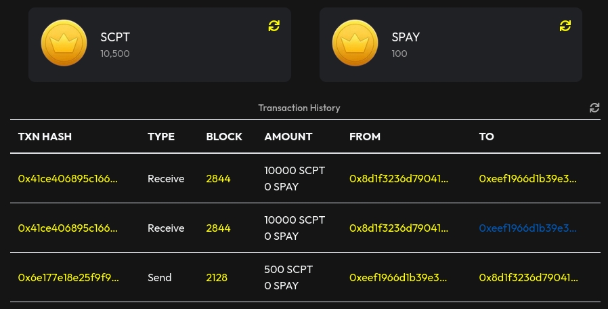Screen dimensions: 608x309
Task: Open Send row To address 0x8d1f3236d79041
Action: click(x=529, y=278)
